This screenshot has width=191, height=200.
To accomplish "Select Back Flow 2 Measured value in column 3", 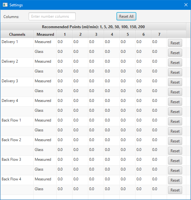I will 96,141.
